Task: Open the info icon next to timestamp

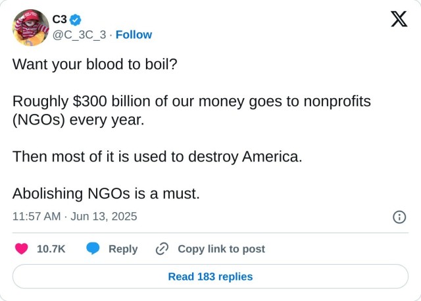Action: pyautogui.click(x=399, y=217)
